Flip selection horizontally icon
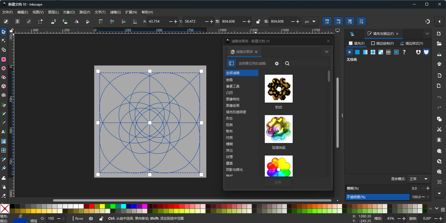The height and width of the screenshot is (223, 446). (76, 21)
